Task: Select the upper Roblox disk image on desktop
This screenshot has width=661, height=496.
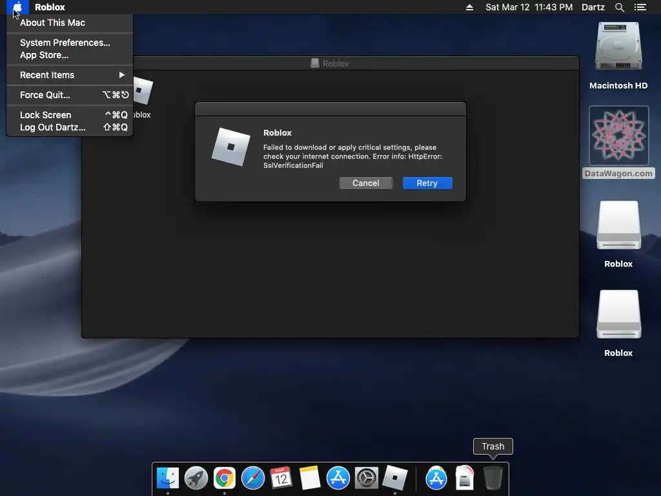Action: point(618,234)
